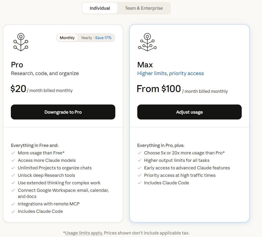Switch billing to Yearly
Viewport: 262px width, 237px height.
click(86, 38)
